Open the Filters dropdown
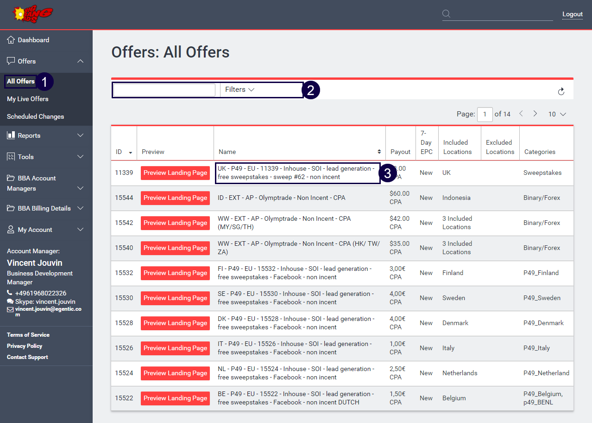The width and height of the screenshot is (592, 423). coord(239,90)
